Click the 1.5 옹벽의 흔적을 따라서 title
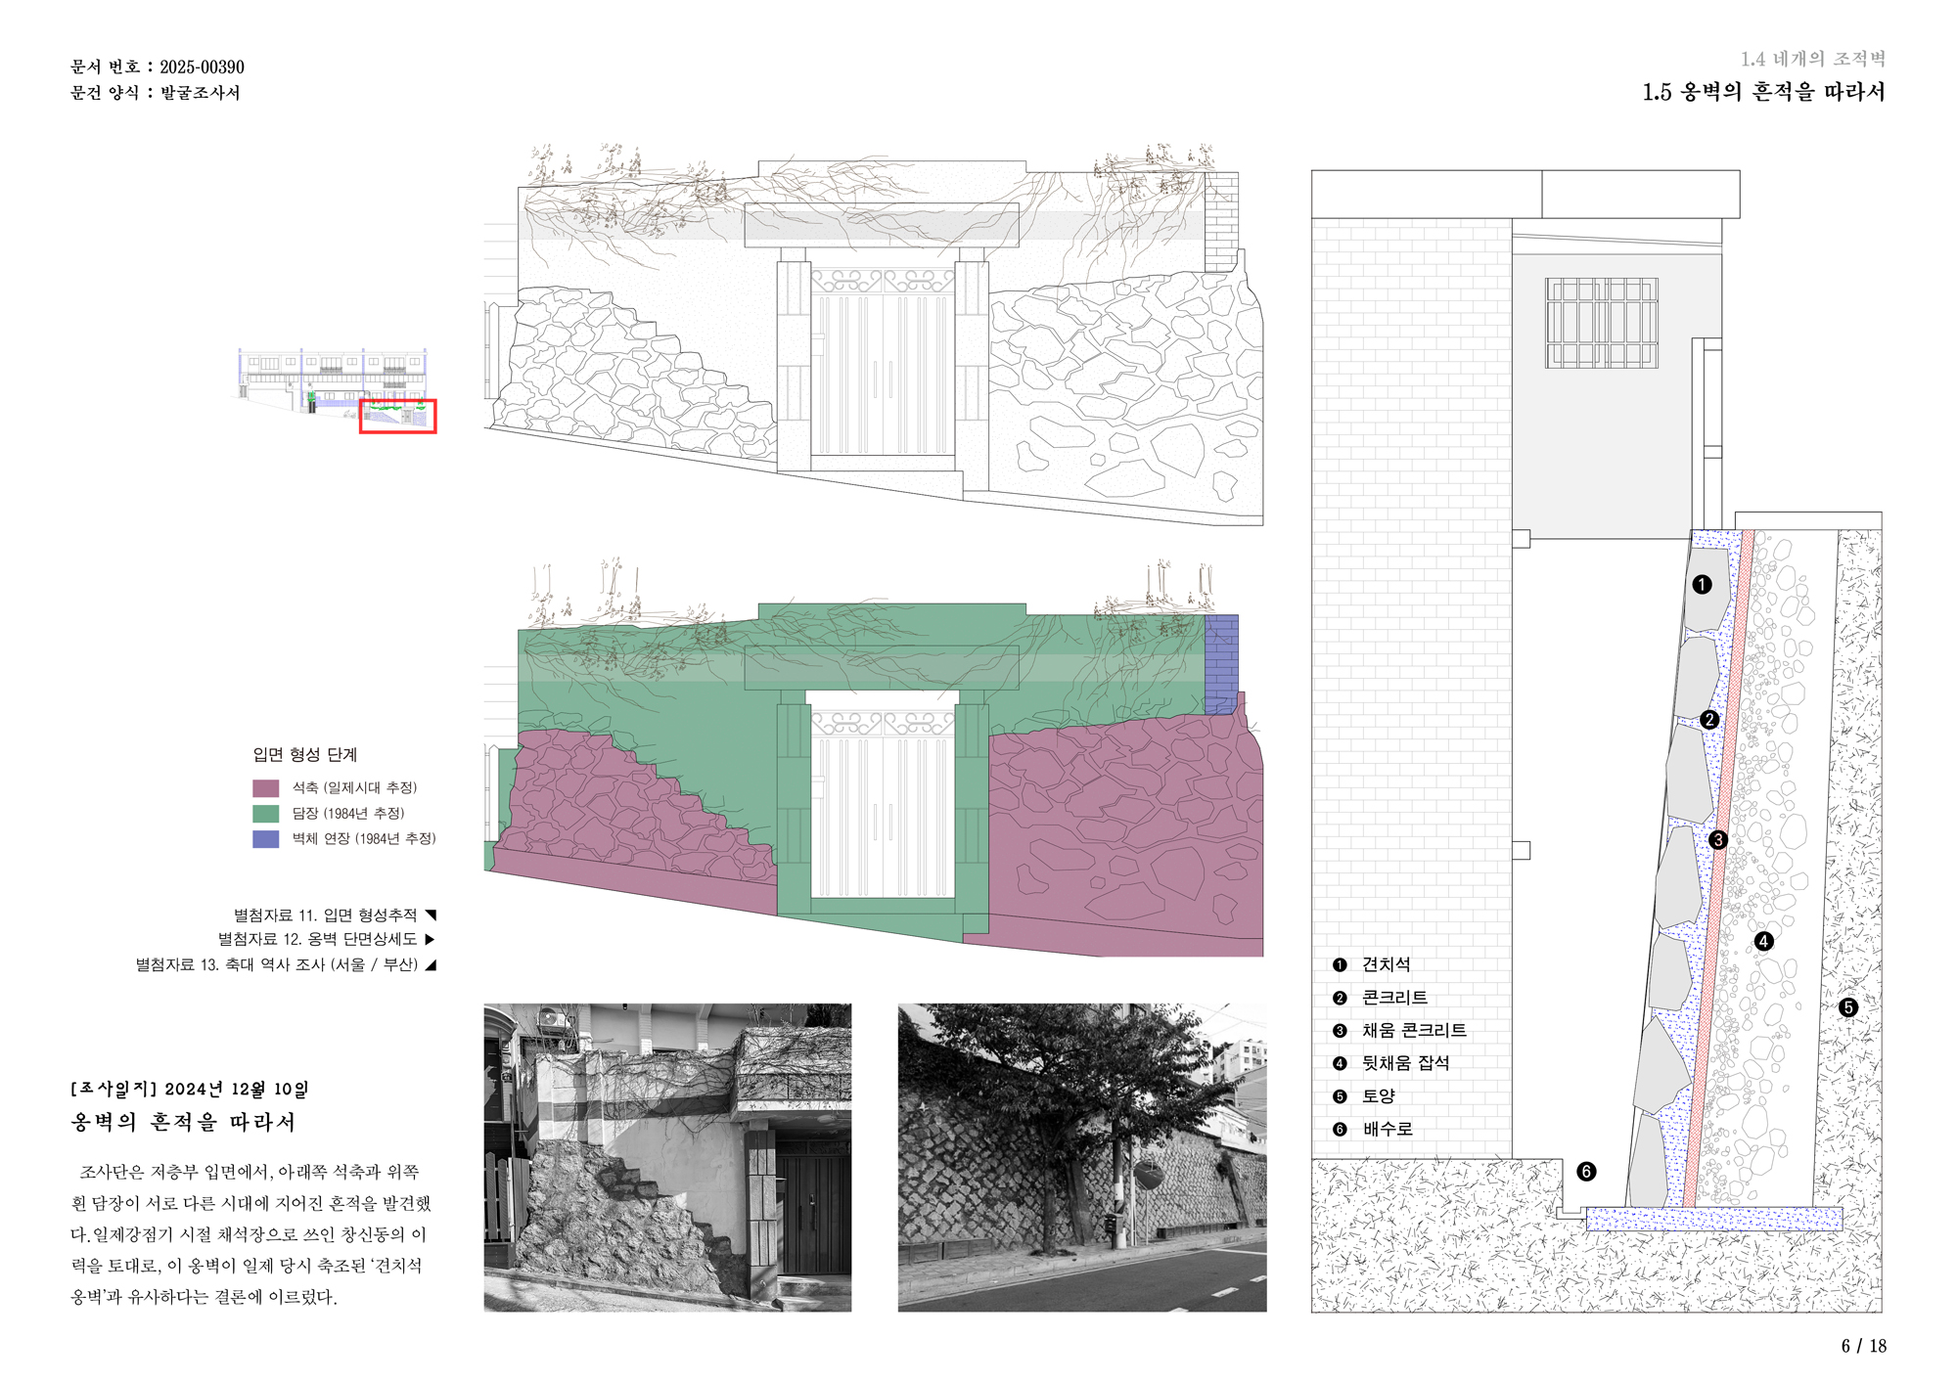Viewport: 1957px width, 1383px height. [1763, 92]
